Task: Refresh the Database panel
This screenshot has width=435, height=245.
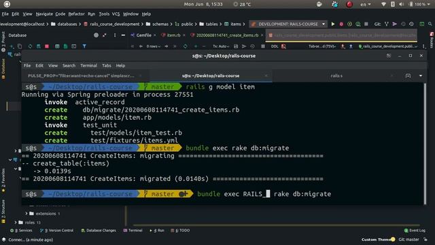Action: point(30,46)
